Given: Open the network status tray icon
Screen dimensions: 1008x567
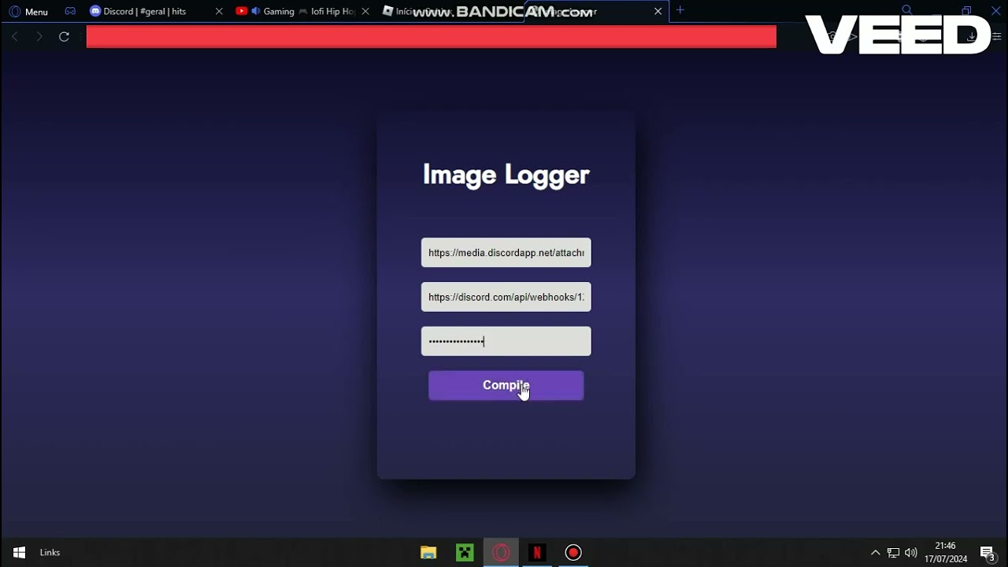Looking at the screenshot, I should click(x=893, y=553).
